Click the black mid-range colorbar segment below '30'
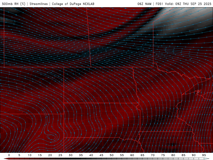 pos(71,159)
